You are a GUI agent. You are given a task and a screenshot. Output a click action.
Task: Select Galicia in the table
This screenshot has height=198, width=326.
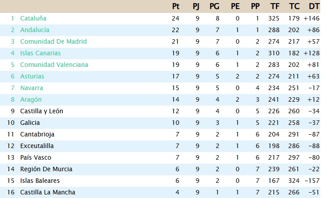[x=30, y=123]
